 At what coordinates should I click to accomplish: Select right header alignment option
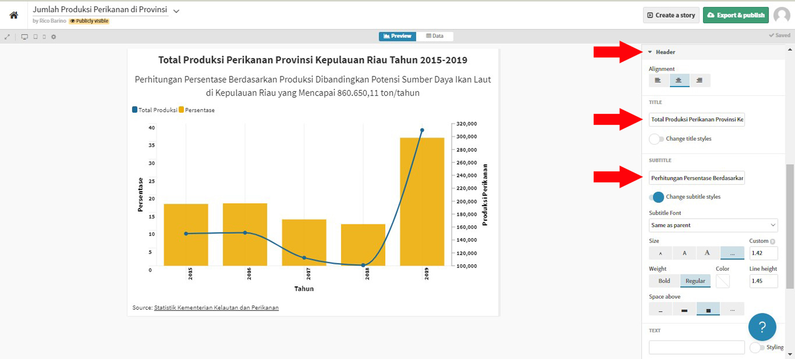click(700, 80)
